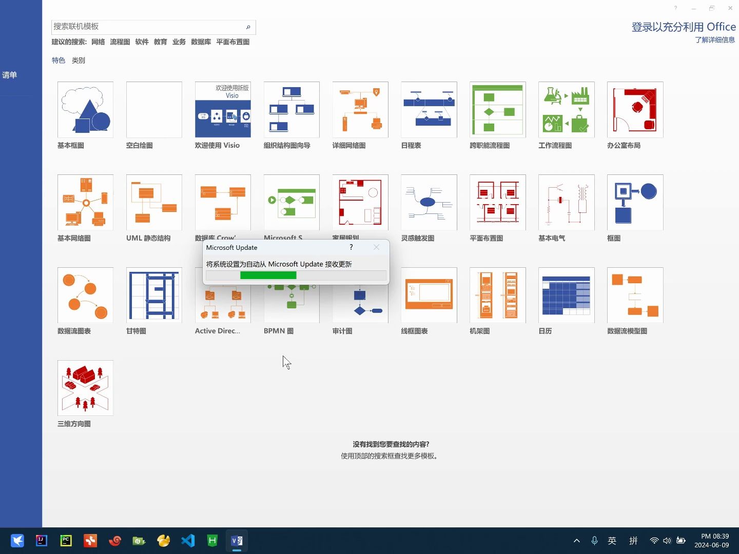Choose the 平面布置图 floor plan template icon
Image resolution: width=739 pixels, height=554 pixels.
pyautogui.click(x=498, y=203)
